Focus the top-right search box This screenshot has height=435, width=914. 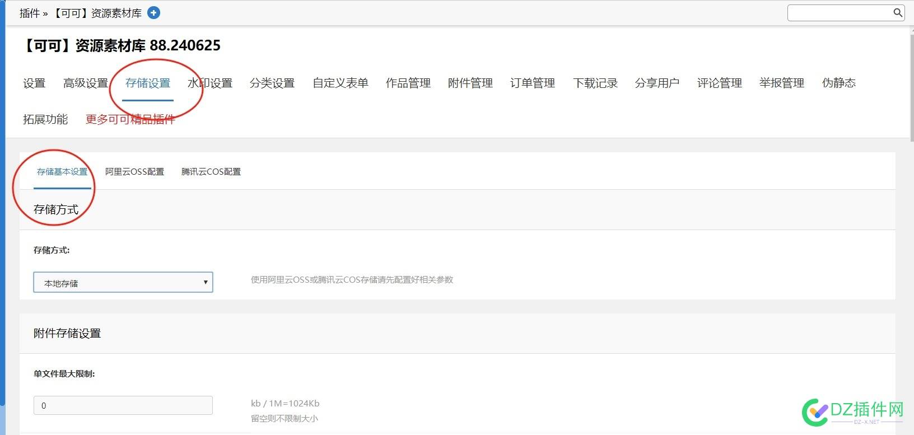(x=846, y=12)
